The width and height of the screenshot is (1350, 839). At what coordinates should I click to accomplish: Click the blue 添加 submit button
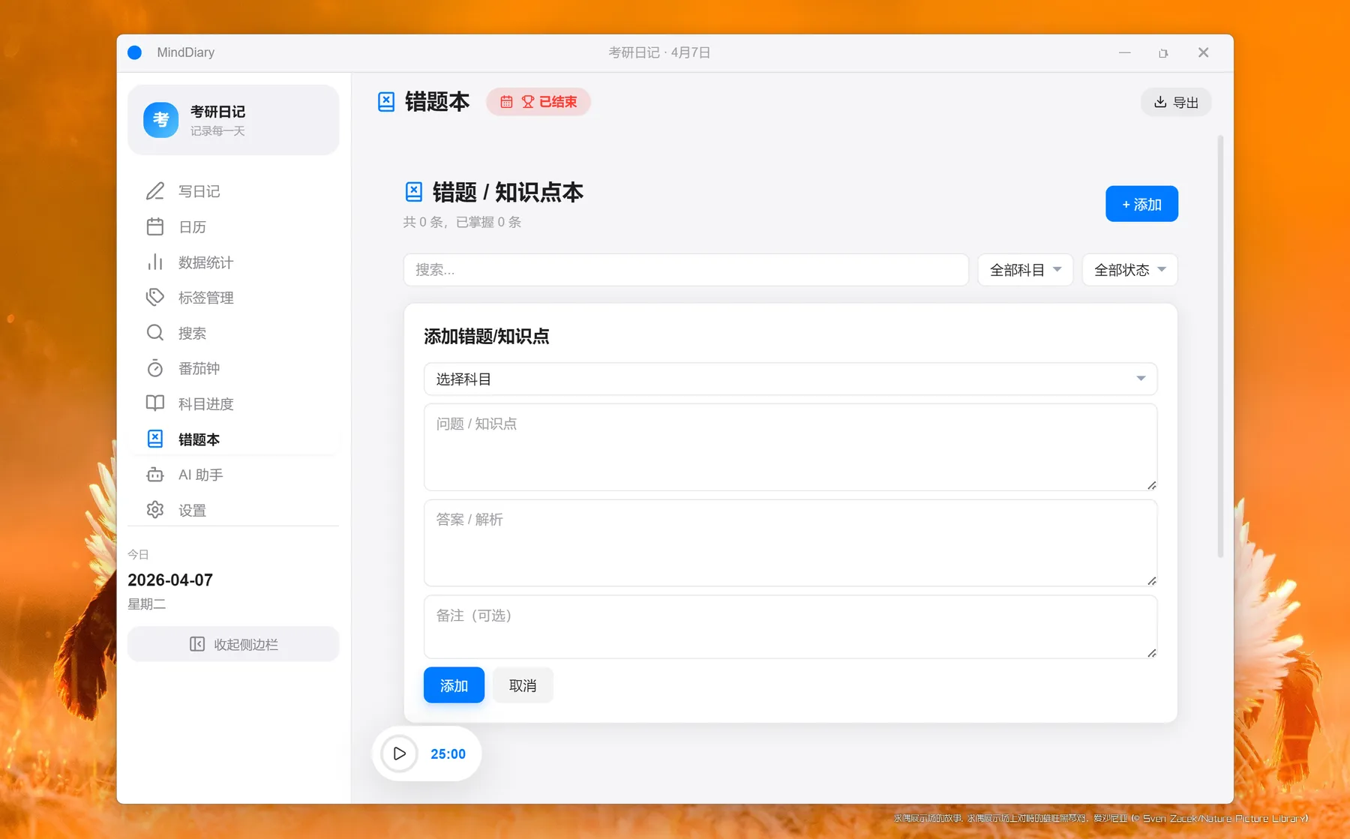coord(454,685)
